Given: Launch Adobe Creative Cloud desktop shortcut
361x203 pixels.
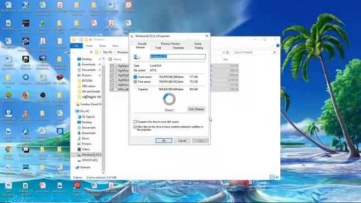Looking at the screenshot, I should (77, 189).
